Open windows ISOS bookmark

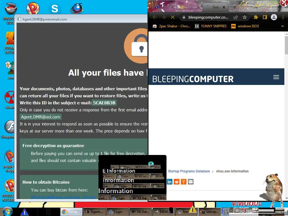click(245, 26)
